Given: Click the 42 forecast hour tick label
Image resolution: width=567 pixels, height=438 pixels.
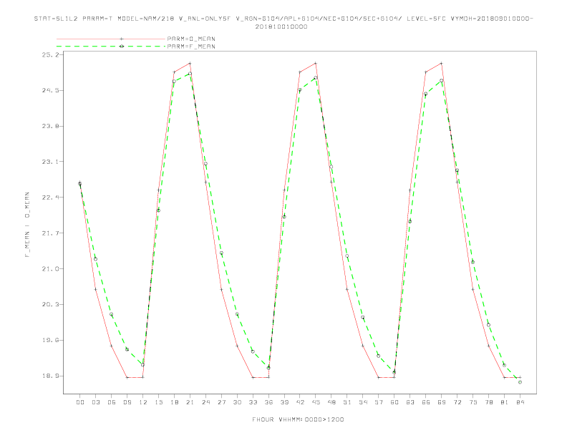Looking at the screenshot, I should 300,402.
